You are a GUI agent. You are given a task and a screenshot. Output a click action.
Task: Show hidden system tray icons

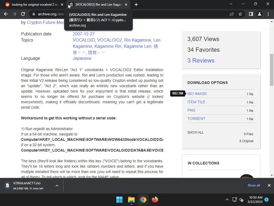pos(227,200)
